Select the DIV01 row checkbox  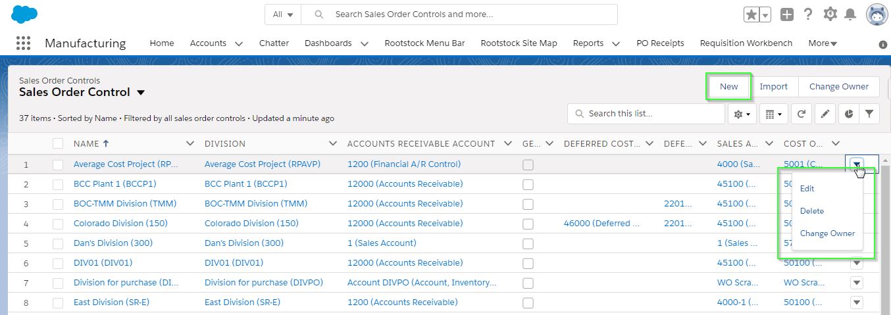pyautogui.click(x=58, y=263)
